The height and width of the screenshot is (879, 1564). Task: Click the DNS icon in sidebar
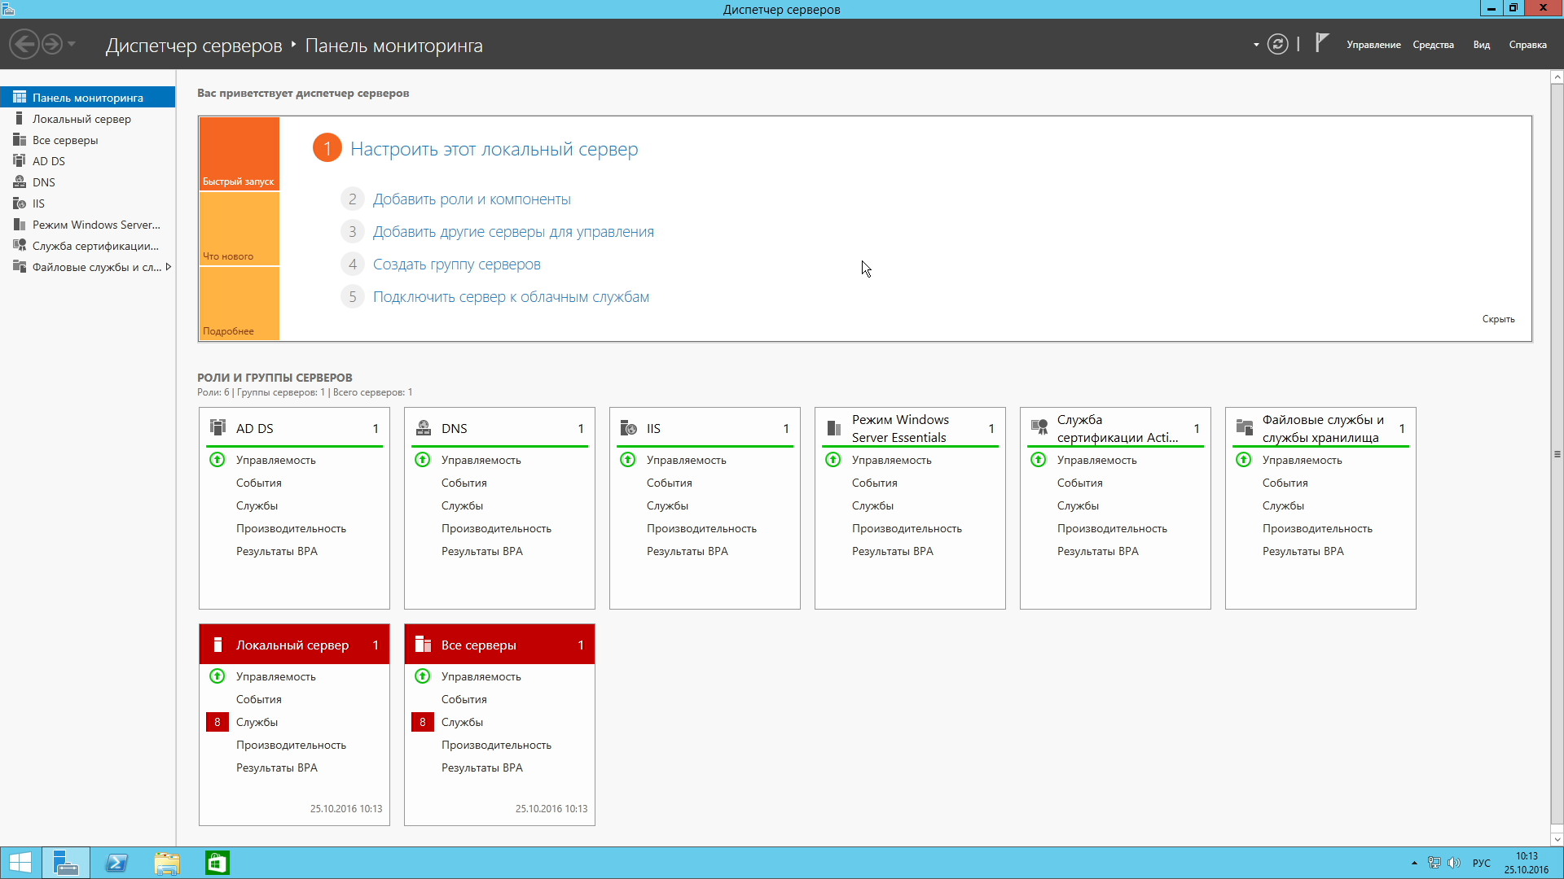coord(20,182)
